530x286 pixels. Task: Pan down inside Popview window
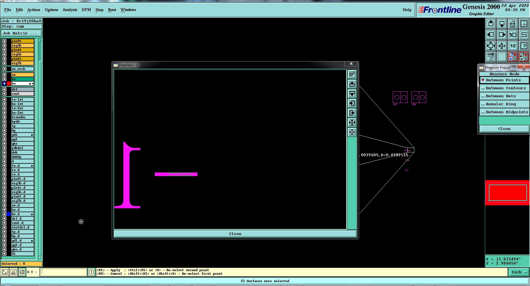click(x=352, y=93)
